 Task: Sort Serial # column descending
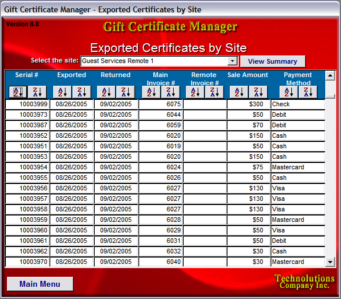[x=37, y=92]
